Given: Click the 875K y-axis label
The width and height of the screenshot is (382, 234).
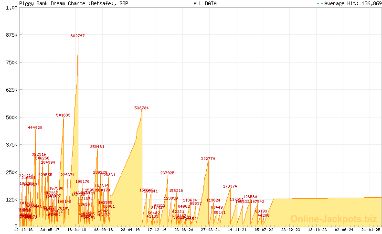Looking at the screenshot, I should pyautogui.click(x=11, y=35).
